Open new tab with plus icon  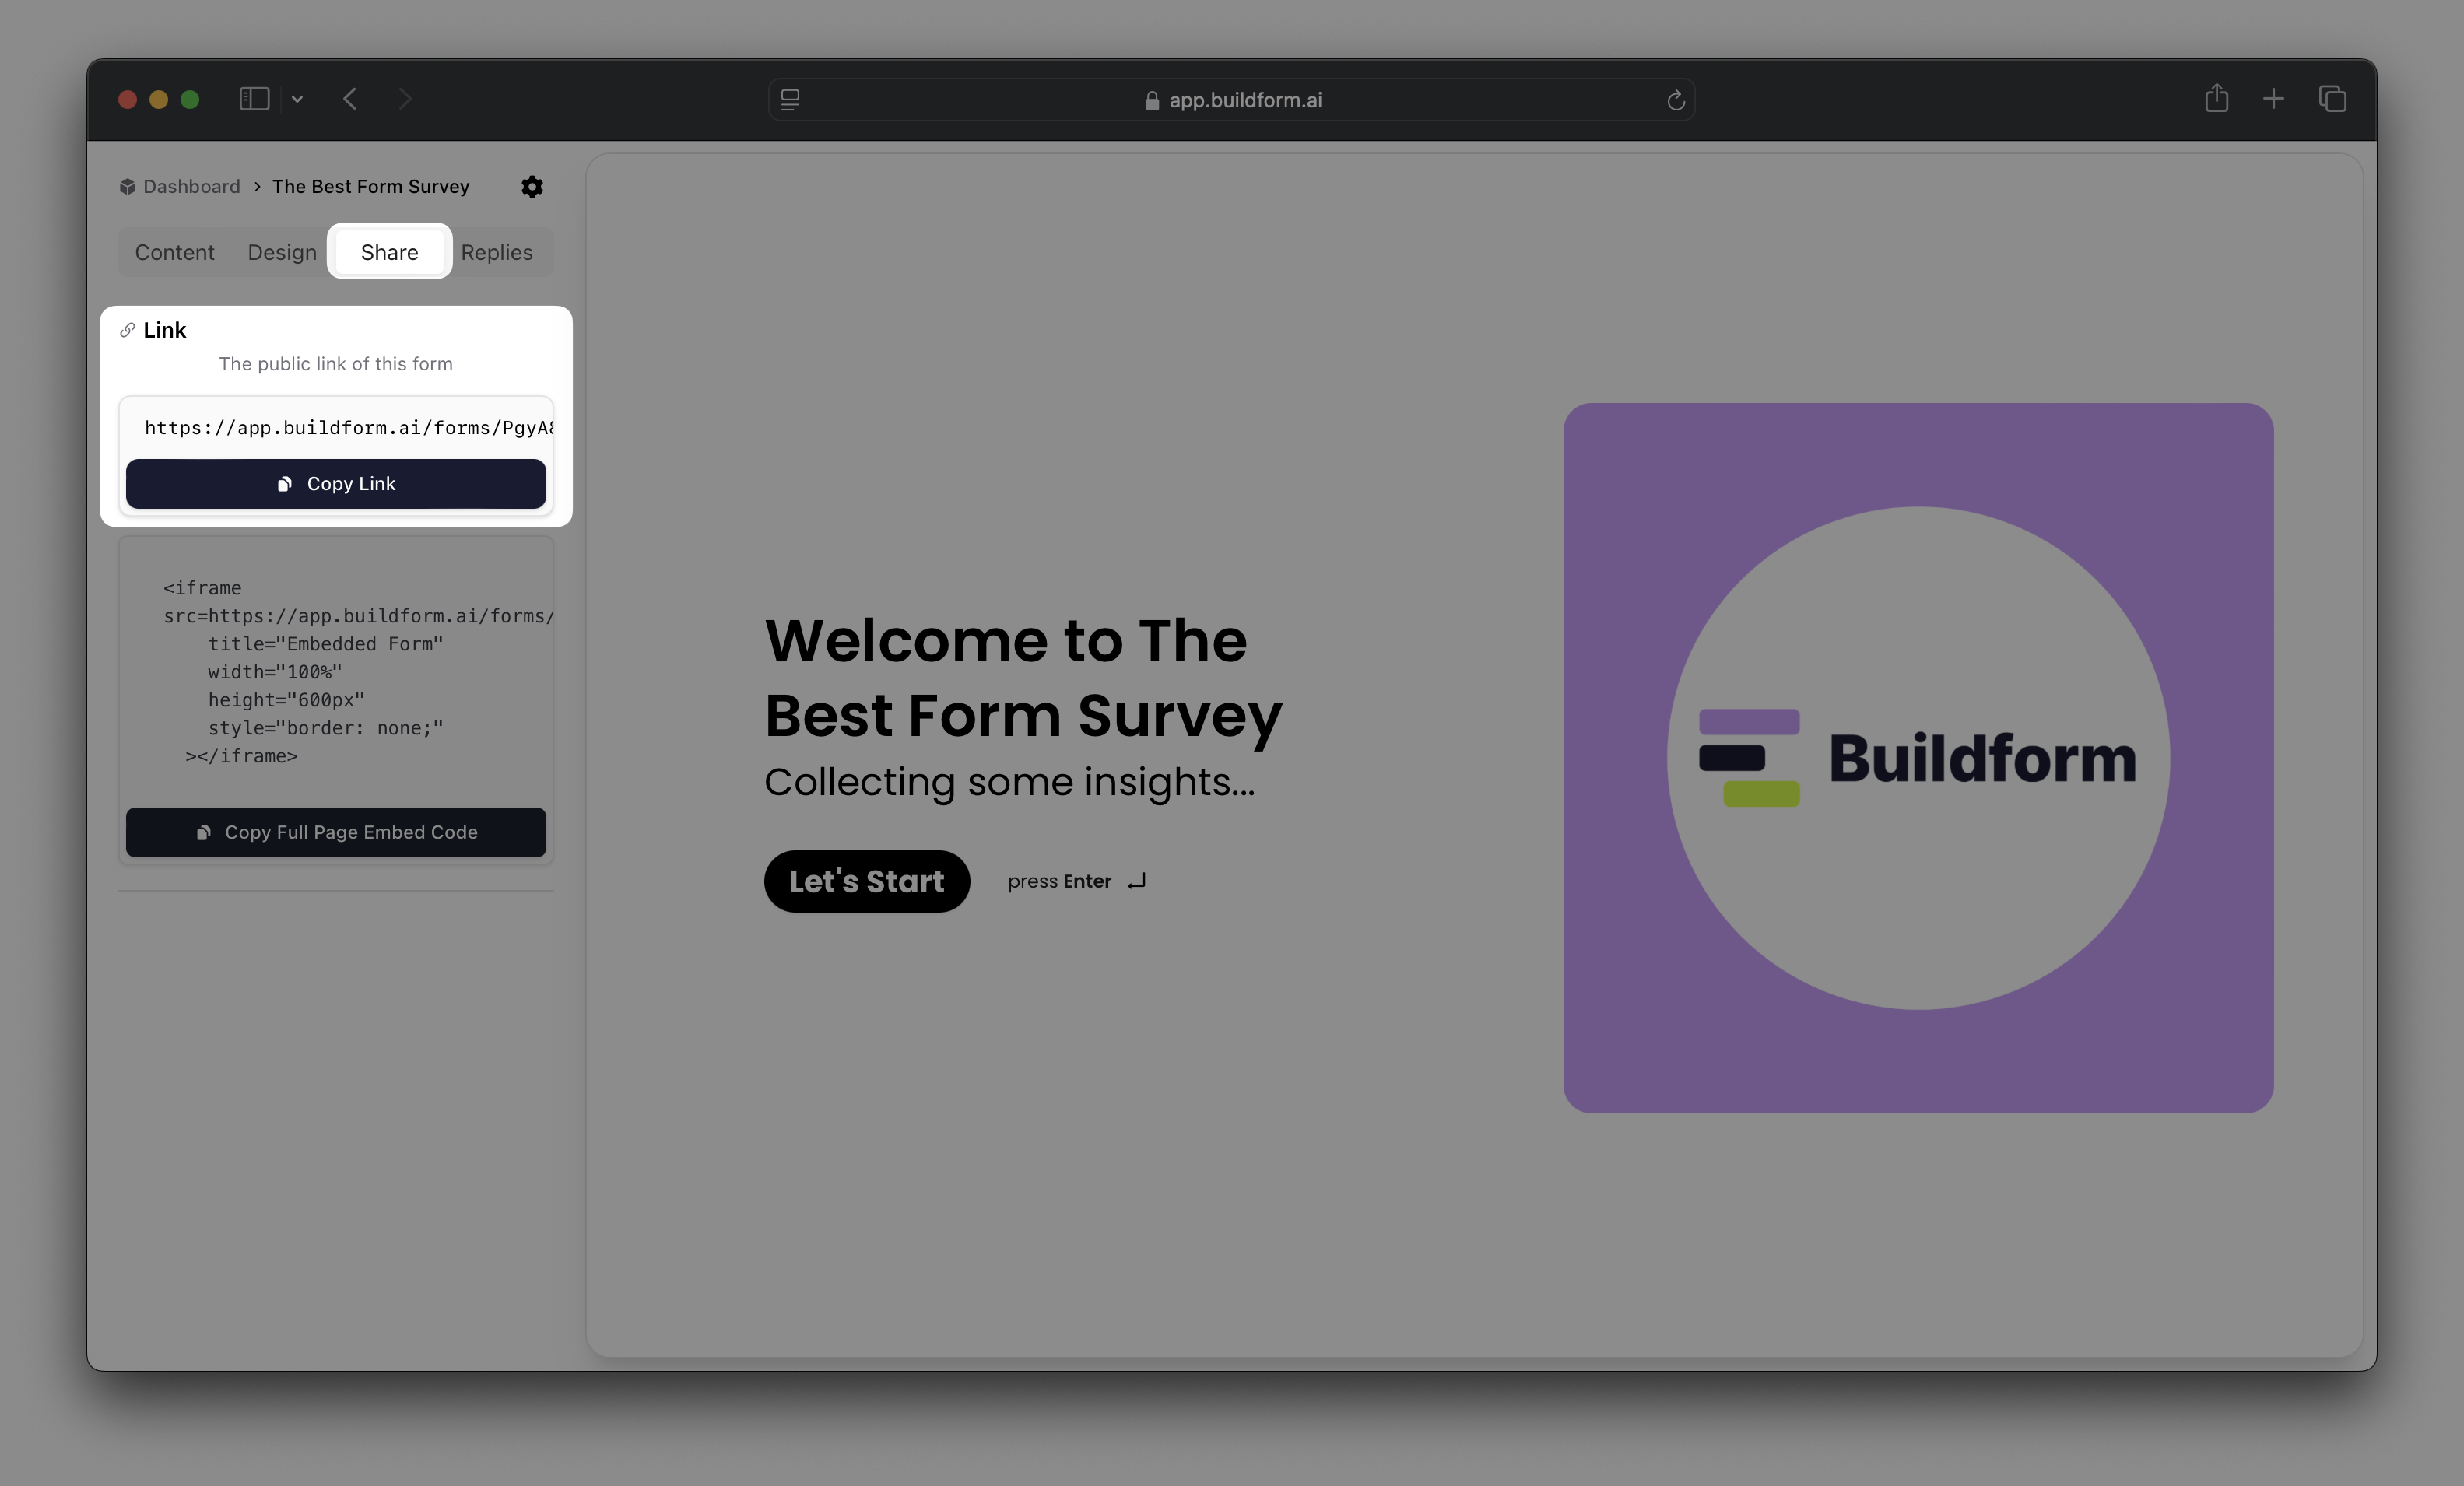[x=2273, y=99]
